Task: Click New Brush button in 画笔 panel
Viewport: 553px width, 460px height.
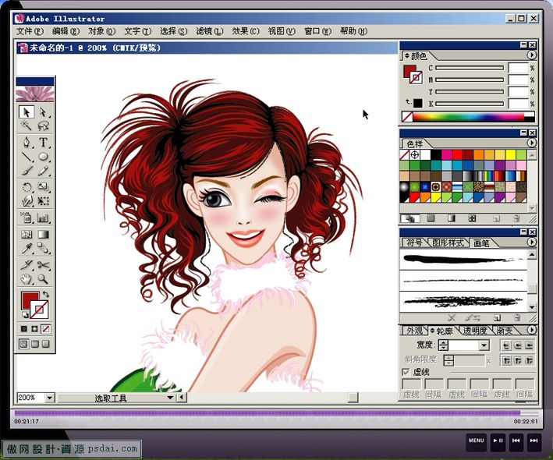Action: pos(497,318)
